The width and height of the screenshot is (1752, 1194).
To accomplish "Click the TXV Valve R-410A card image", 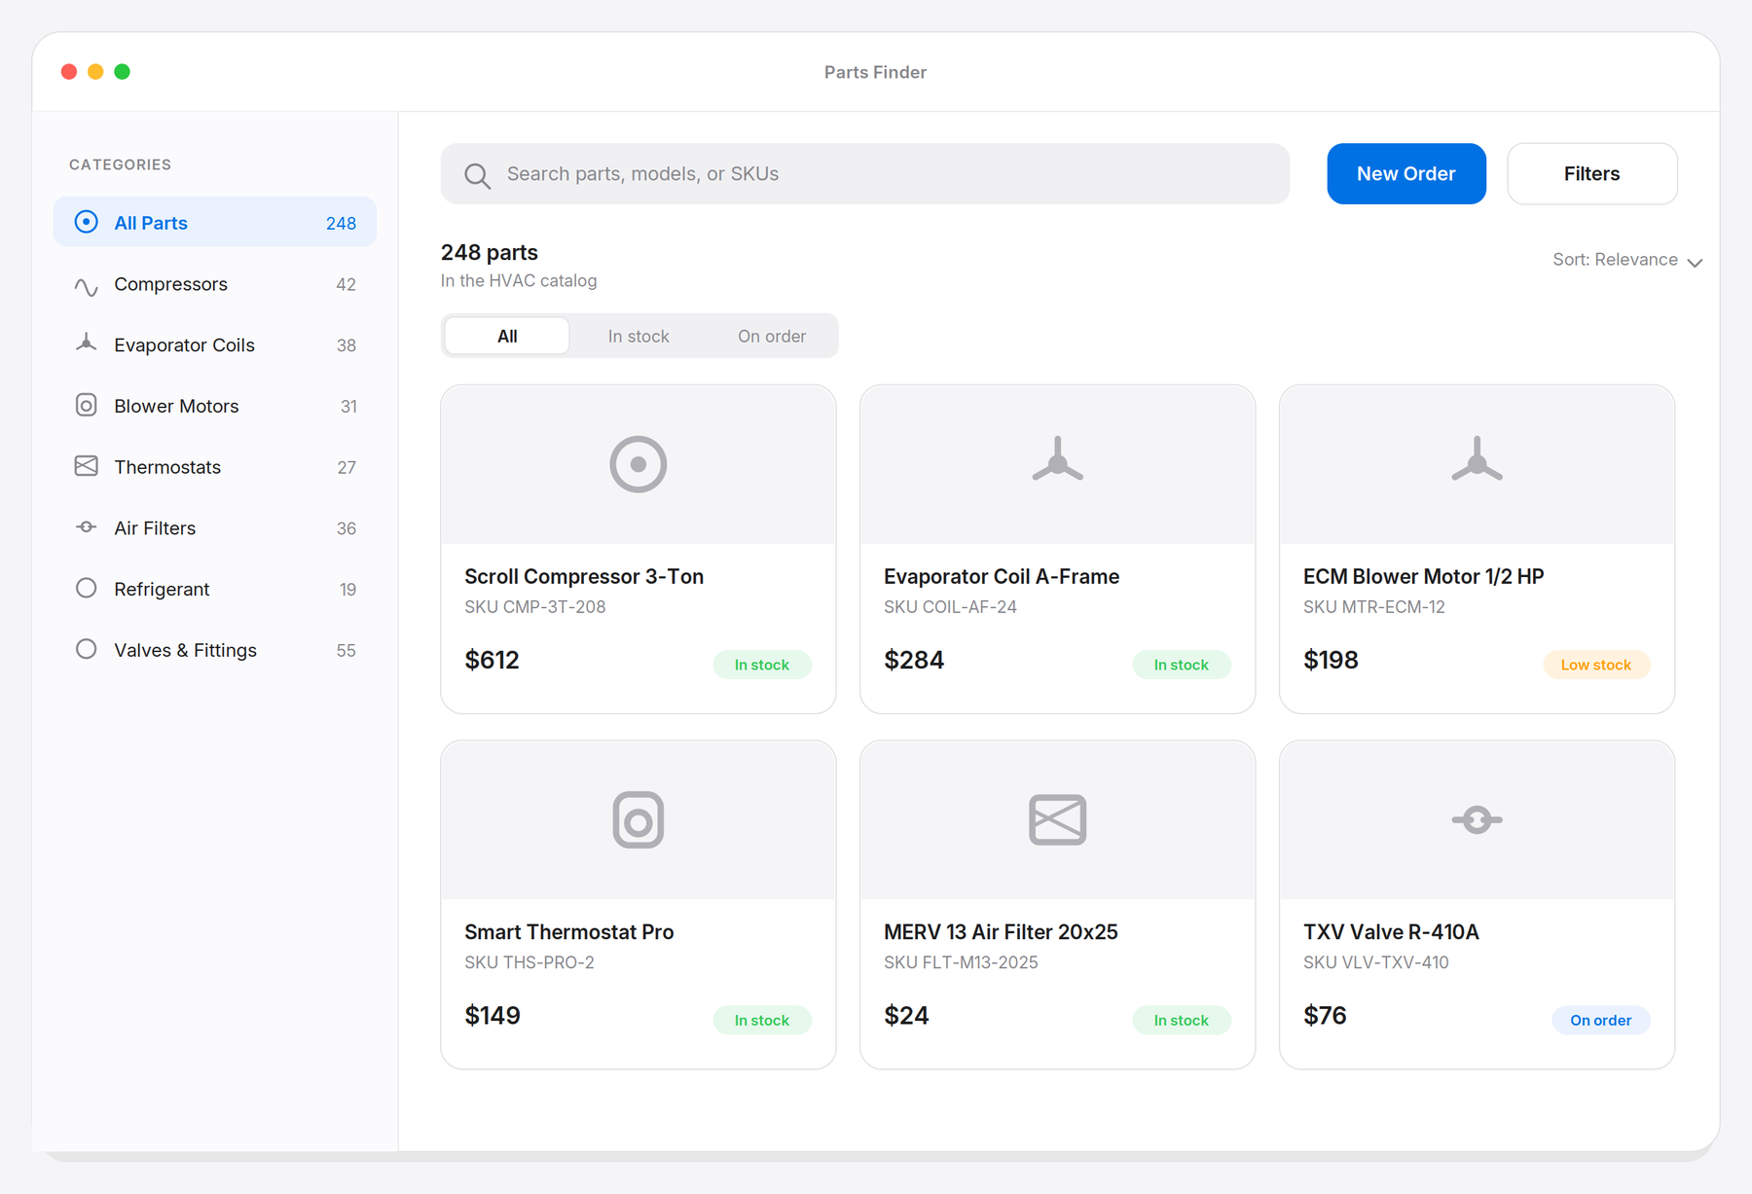I will click(1478, 819).
